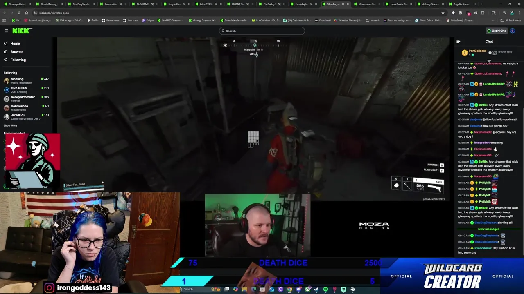This screenshot has width=524, height=294.
Task: Focus the Kick search field
Action: point(262,31)
